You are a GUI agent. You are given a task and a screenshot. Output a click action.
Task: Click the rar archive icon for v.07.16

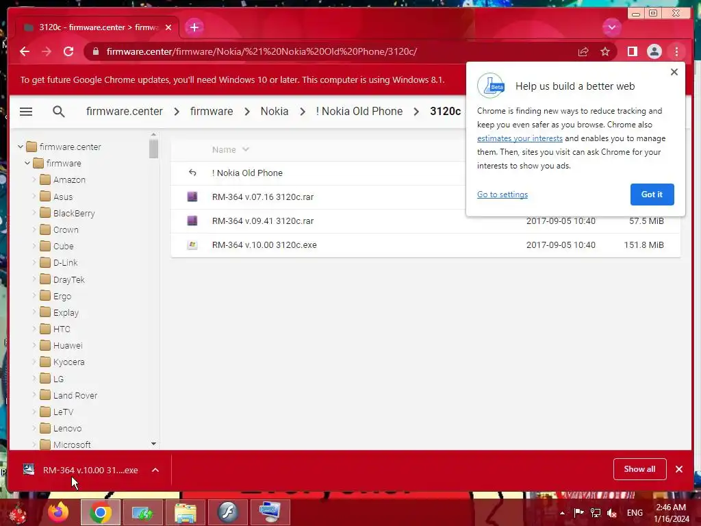tap(192, 197)
